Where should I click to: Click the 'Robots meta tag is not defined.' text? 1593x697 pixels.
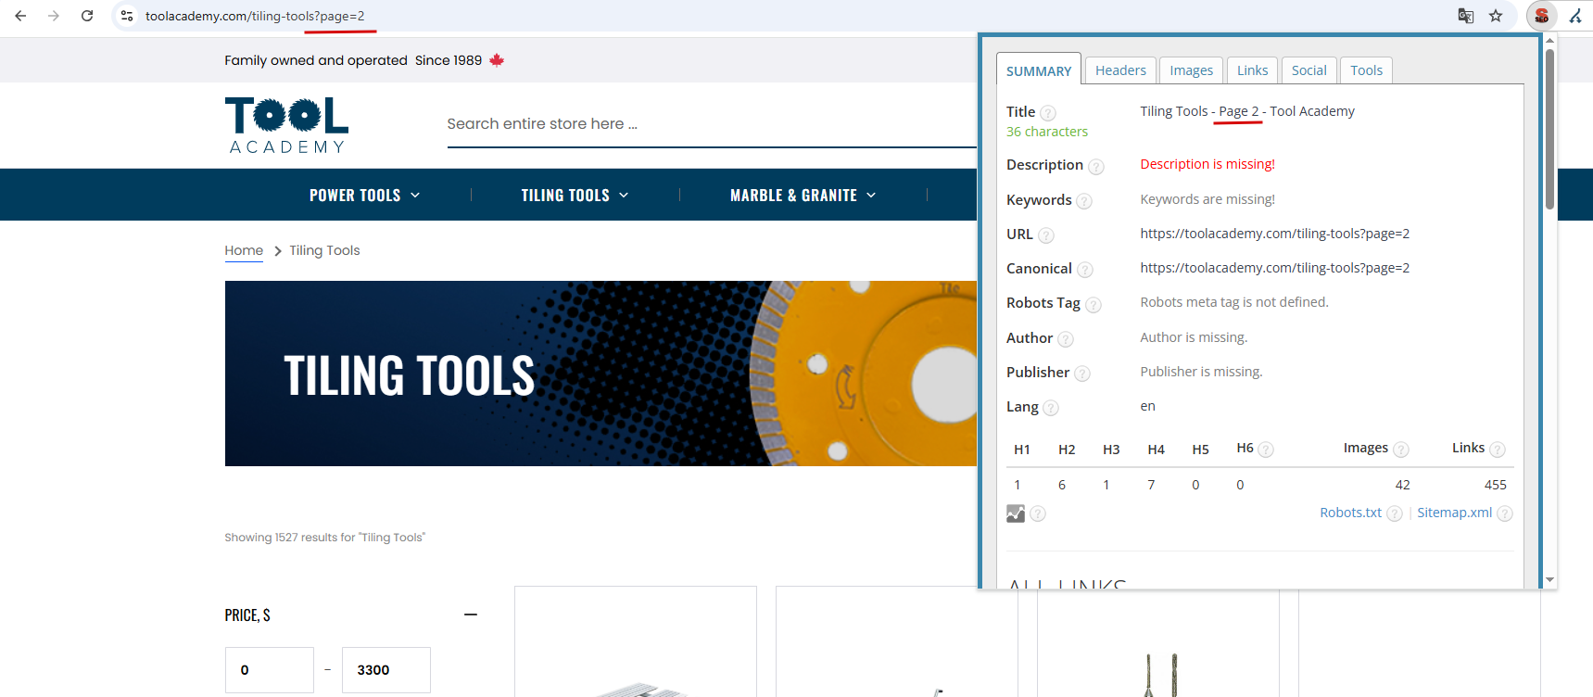(1234, 302)
